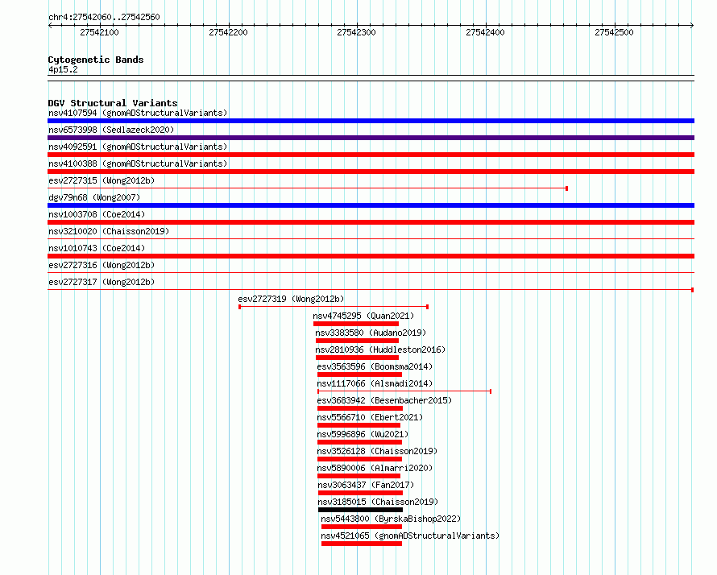Screen dimensions: 717x575
Task: Click the red bar under nsv1010743
Action: 371,256
